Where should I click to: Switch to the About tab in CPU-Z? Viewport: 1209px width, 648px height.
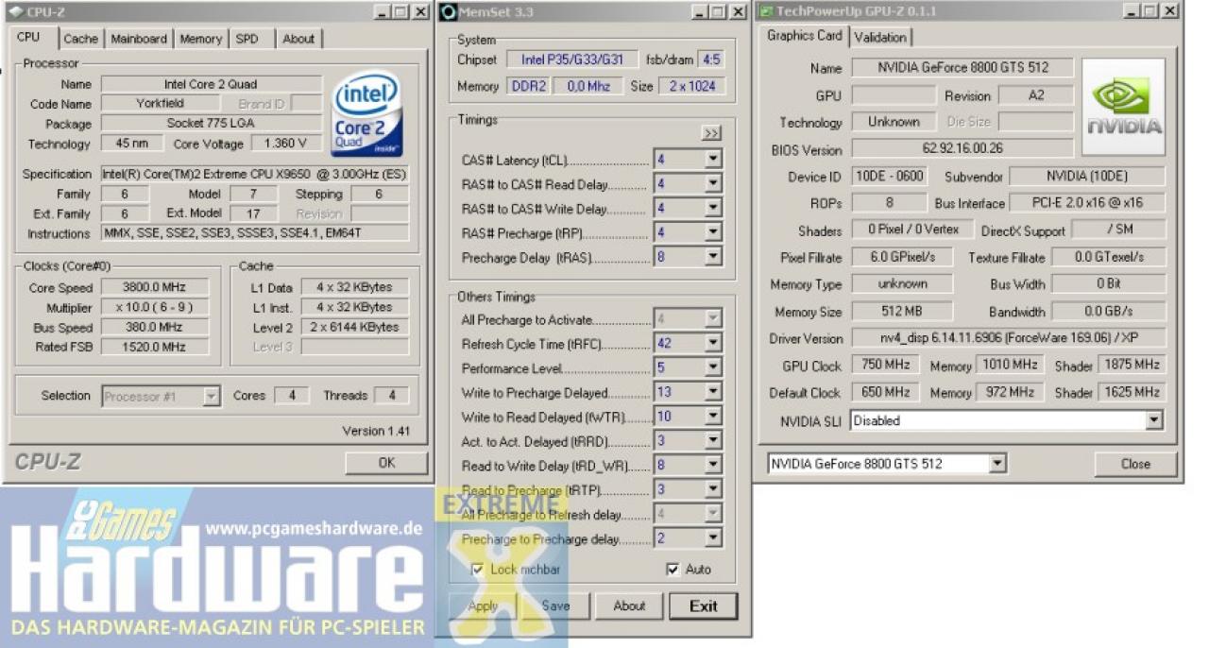point(298,39)
